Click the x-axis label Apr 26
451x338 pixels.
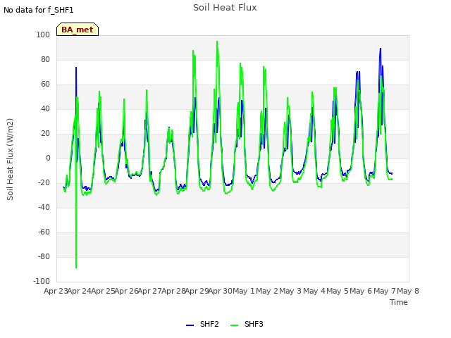[x=127, y=291]
